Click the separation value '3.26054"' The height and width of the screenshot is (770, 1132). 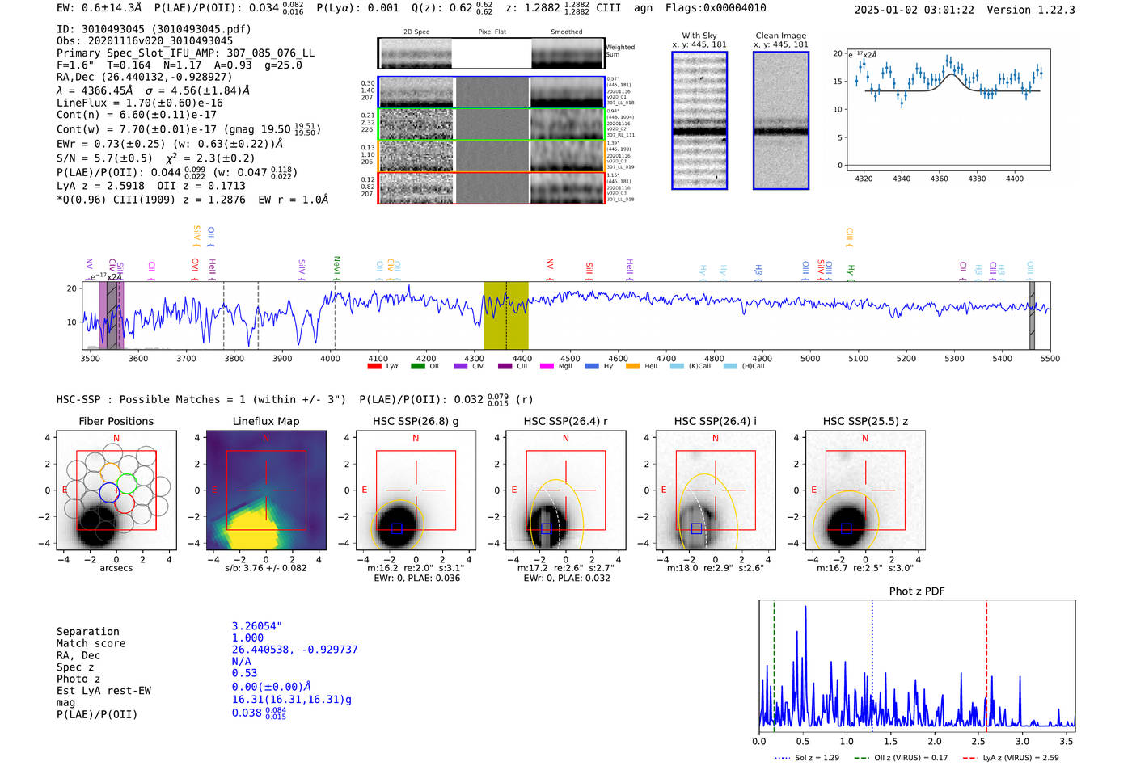click(x=257, y=626)
